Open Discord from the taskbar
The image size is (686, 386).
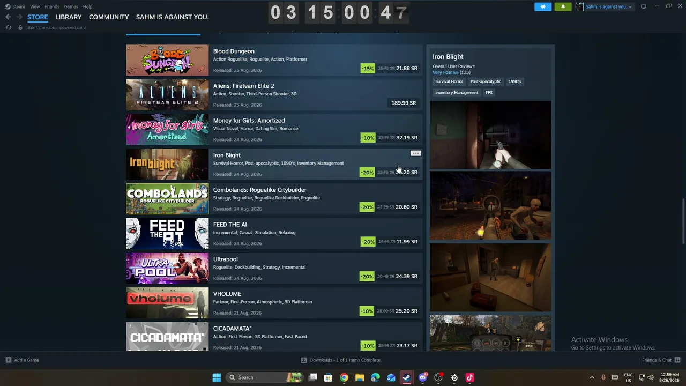click(423, 377)
